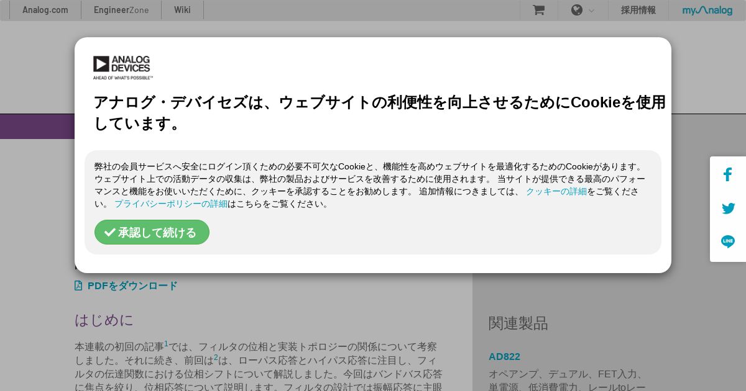Click the globe language icon

point(577,10)
